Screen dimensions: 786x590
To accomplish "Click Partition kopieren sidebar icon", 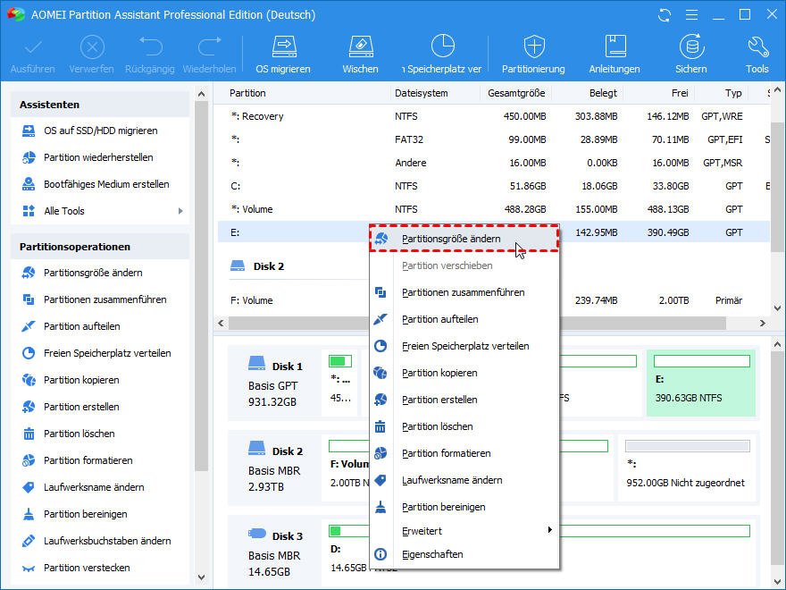I will (x=29, y=380).
